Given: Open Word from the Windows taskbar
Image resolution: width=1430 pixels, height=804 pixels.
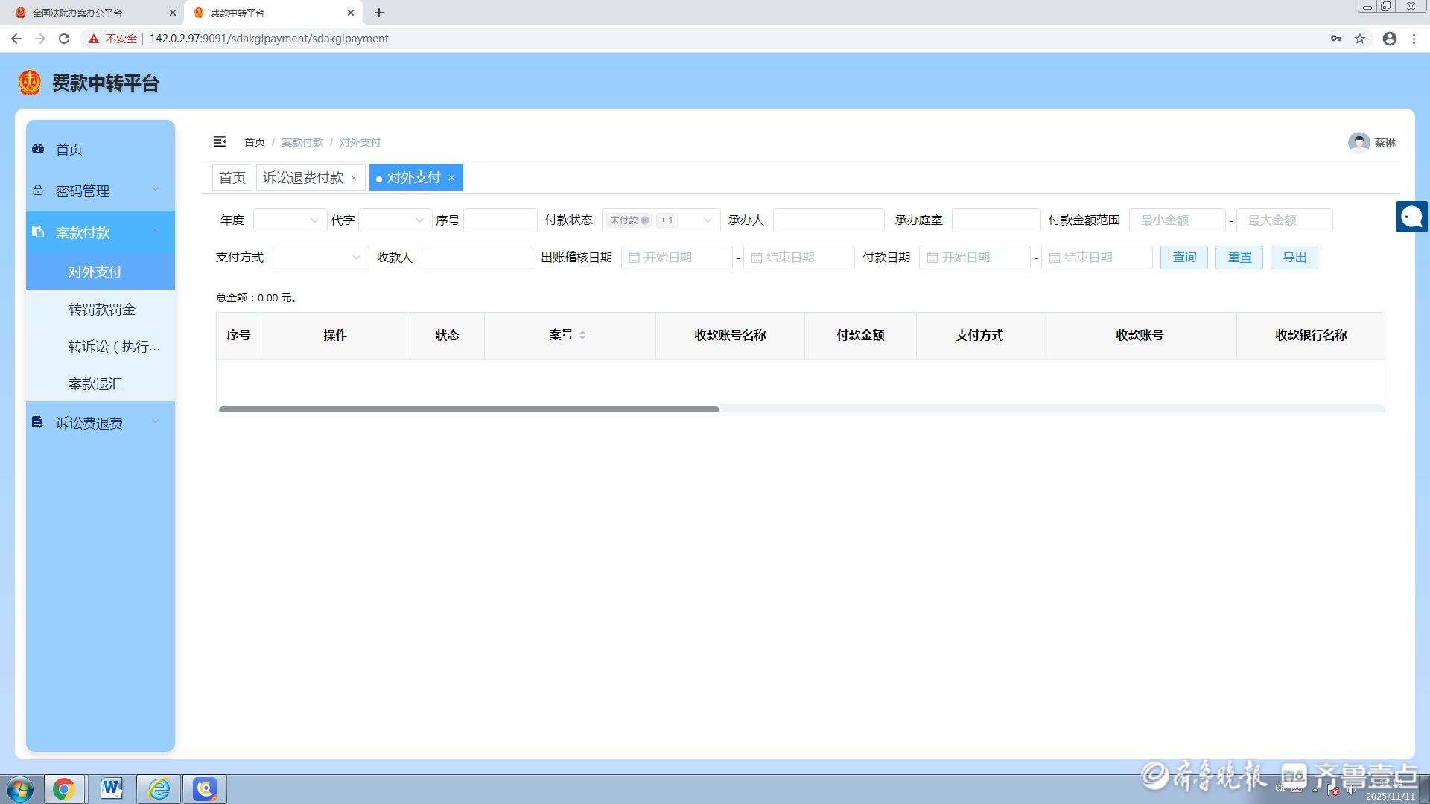Looking at the screenshot, I should click(x=112, y=788).
